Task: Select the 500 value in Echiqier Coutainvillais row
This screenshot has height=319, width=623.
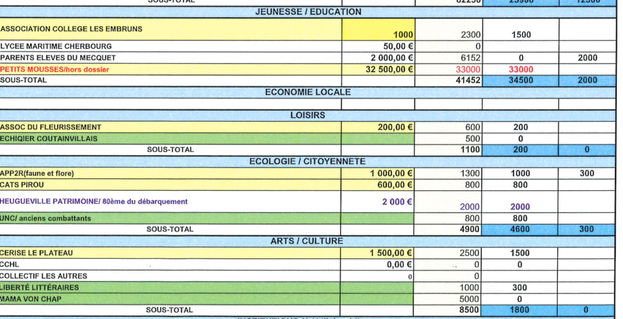Action: 473,139
